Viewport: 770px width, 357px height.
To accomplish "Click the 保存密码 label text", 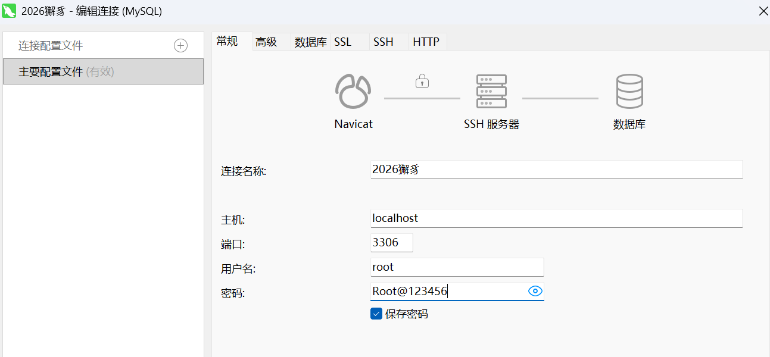I will tap(407, 314).
